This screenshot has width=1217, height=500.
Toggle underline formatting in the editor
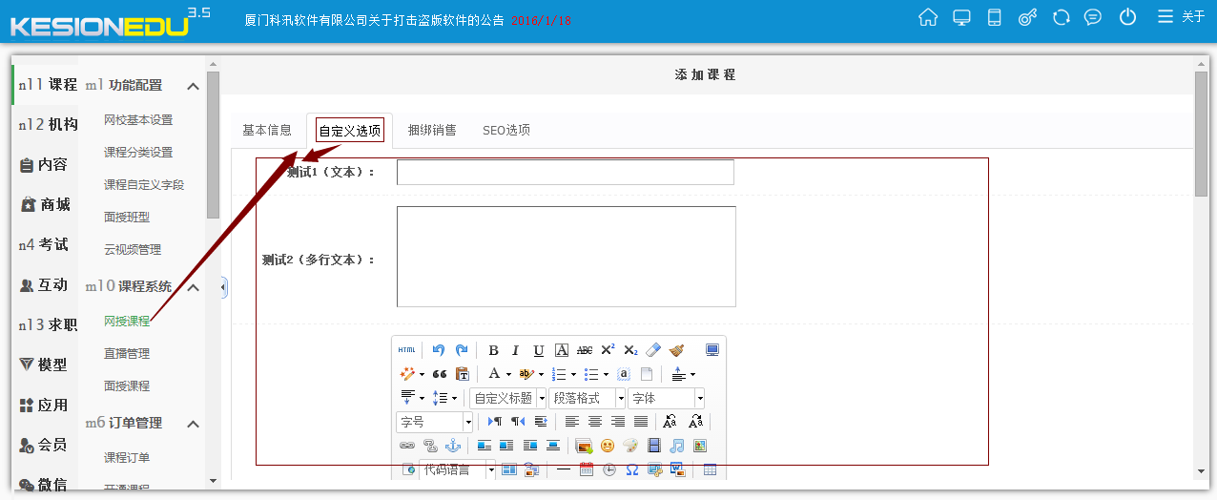point(539,350)
